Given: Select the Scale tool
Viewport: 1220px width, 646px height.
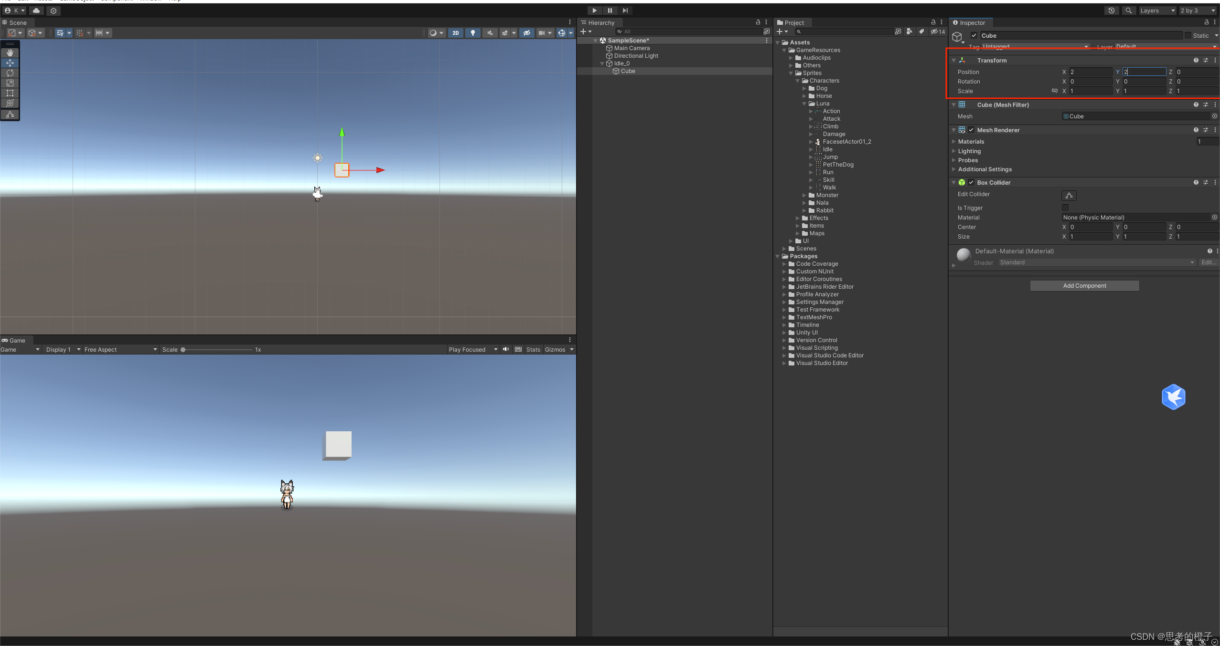Looking at the screenshot, I should click(x=10, y=83).
